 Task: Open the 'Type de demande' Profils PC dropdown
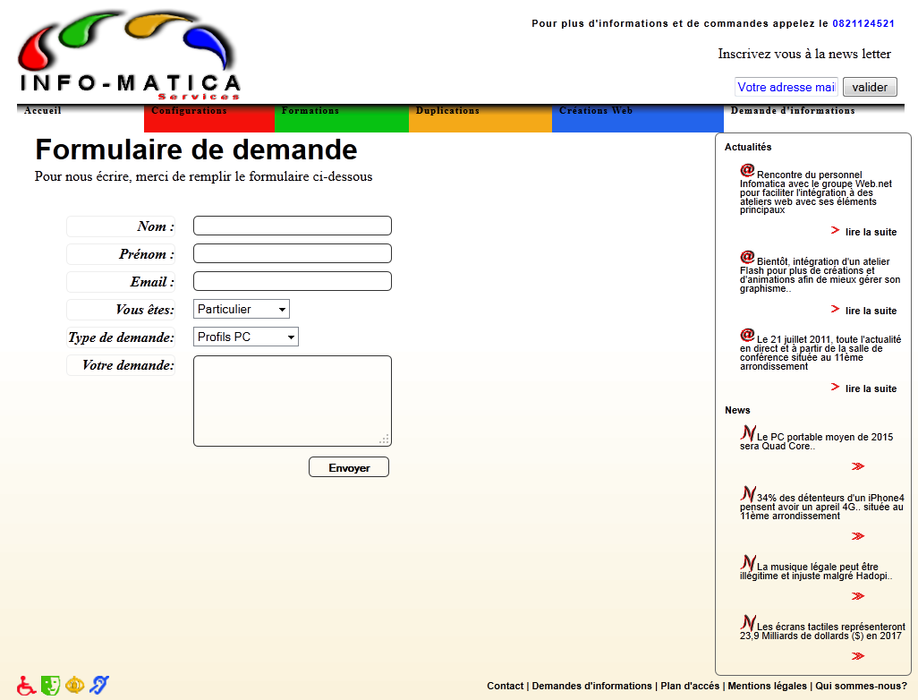(x=246, y=337)
